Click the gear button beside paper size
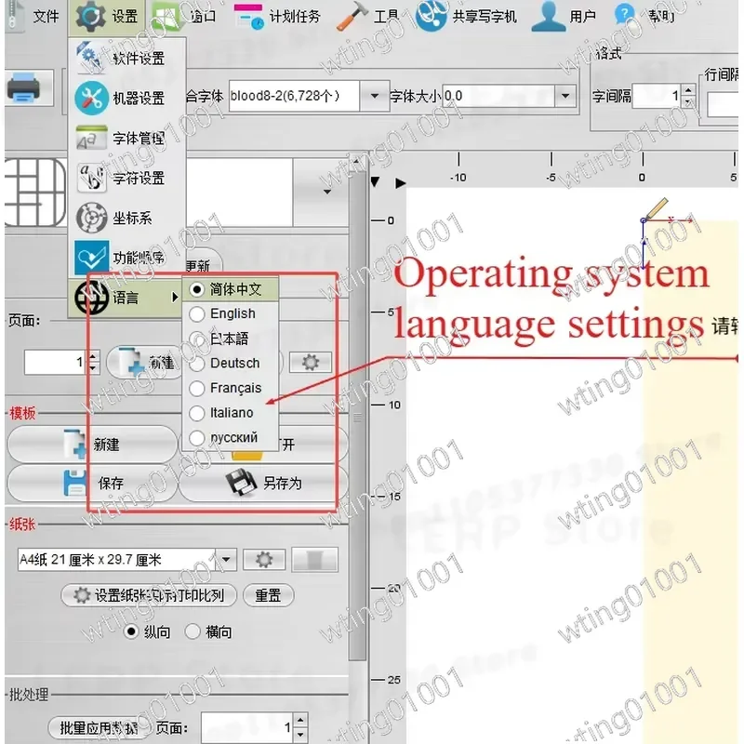 (264, 560)
